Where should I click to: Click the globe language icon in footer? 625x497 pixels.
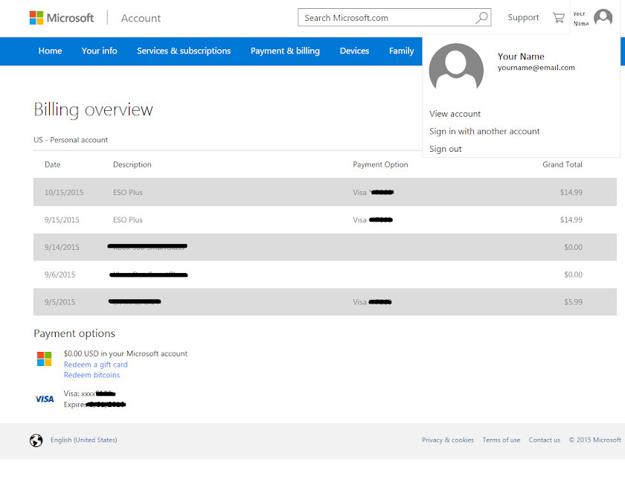[x=36, y=440]
